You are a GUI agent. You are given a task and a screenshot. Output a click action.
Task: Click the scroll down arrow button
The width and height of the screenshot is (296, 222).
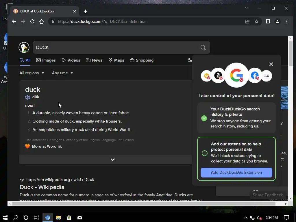coord(291,199)
